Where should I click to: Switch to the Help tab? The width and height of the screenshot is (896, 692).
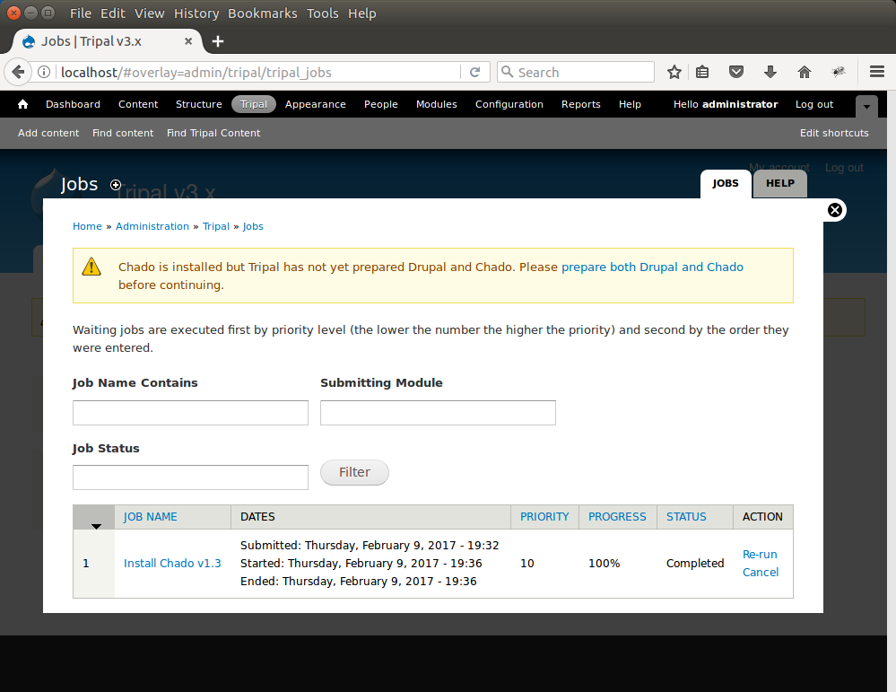[x=779, y=183]
